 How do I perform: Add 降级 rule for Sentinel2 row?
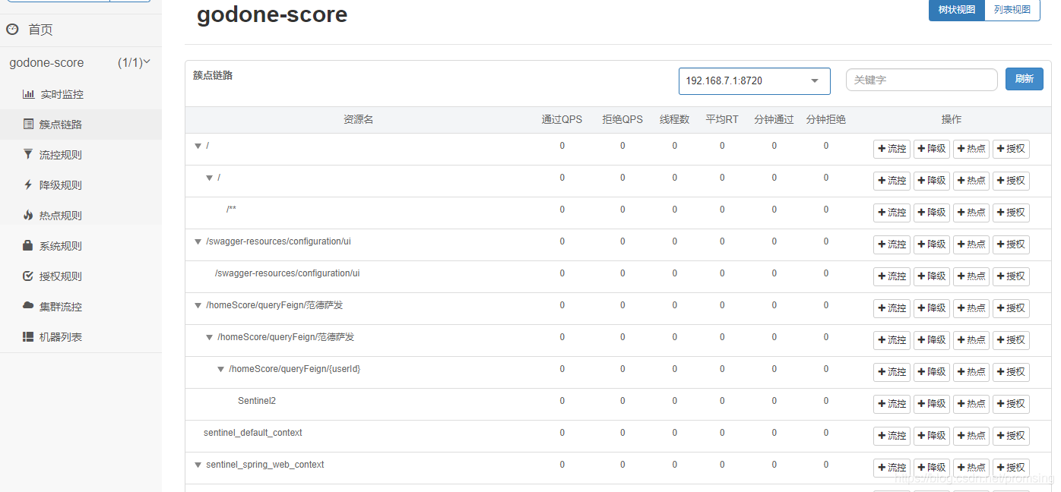pos(932,404)
